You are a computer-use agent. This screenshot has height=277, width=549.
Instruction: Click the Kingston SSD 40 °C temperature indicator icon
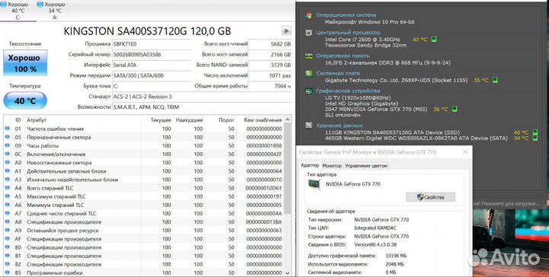[535, 132]
